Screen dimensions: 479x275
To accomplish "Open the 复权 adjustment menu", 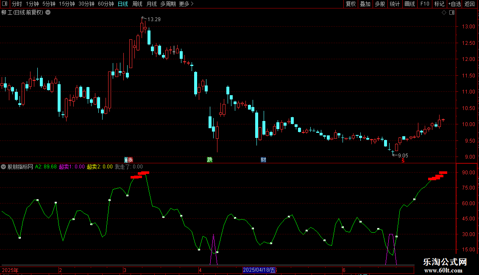I will [x=351, y=4].
